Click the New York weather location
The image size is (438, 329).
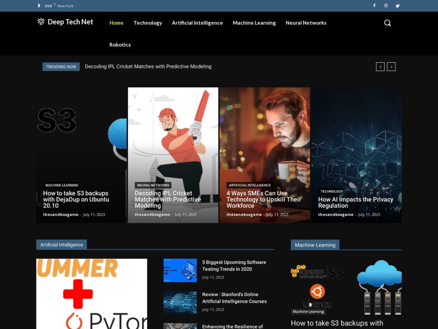(x=65, y=6)
